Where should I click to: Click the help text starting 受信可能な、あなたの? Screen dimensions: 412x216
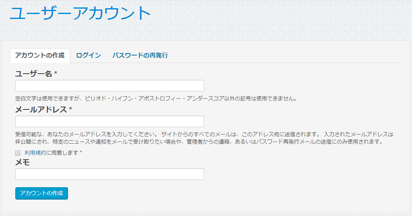tap(204, 138)
